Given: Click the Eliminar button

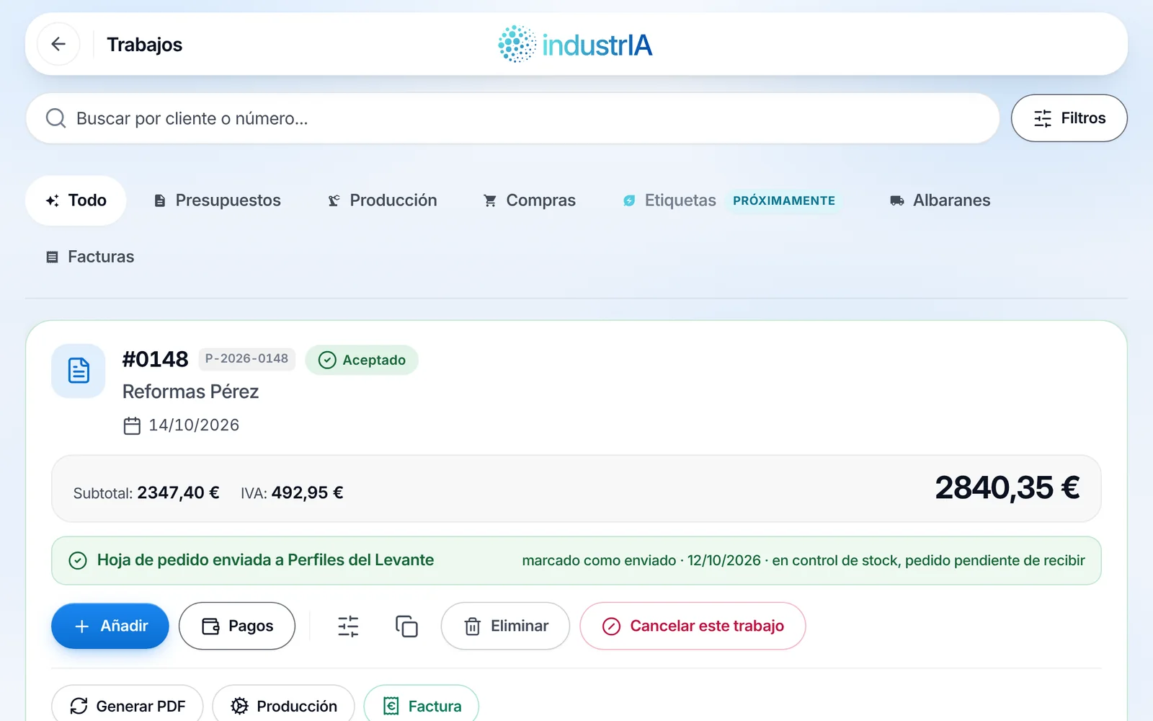Looking at the screenshot, I should click(505, 626).
